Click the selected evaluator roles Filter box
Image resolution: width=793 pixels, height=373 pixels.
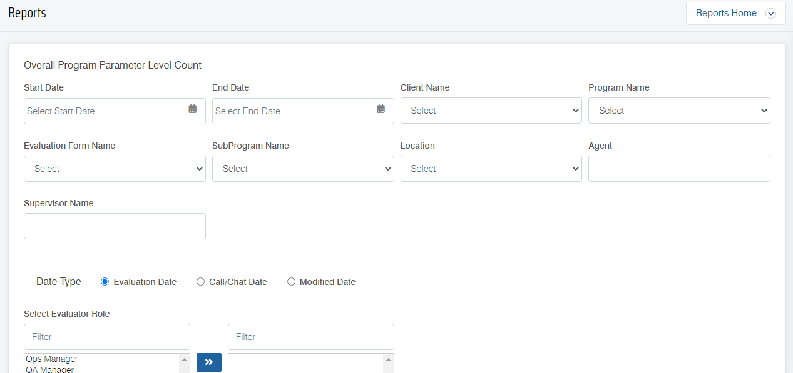(311, 337)
